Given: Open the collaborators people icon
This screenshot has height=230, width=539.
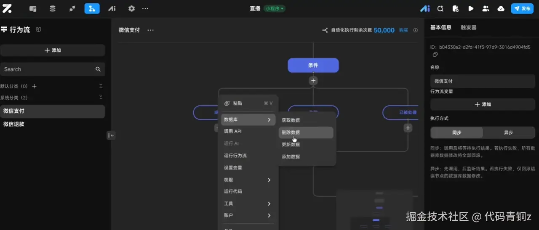Looking at the screenshot, I should click(486, 8).
